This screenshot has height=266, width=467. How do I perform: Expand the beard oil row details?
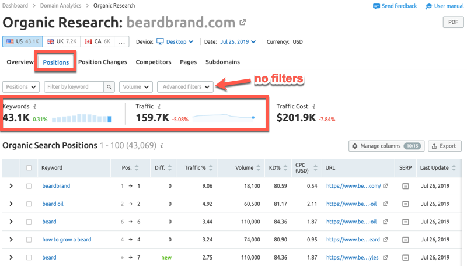click(11, 204)
